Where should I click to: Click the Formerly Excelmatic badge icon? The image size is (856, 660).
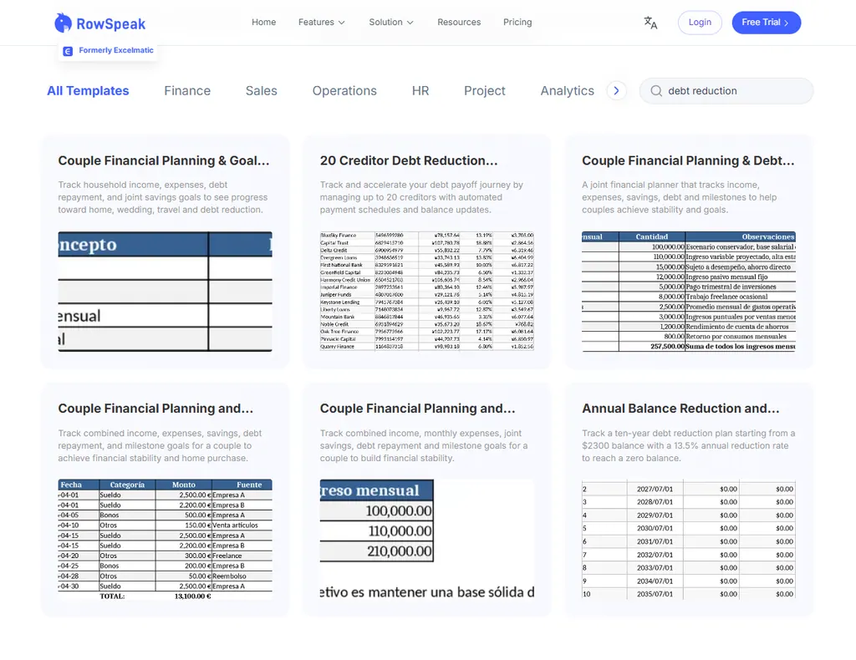click(68, 51)
